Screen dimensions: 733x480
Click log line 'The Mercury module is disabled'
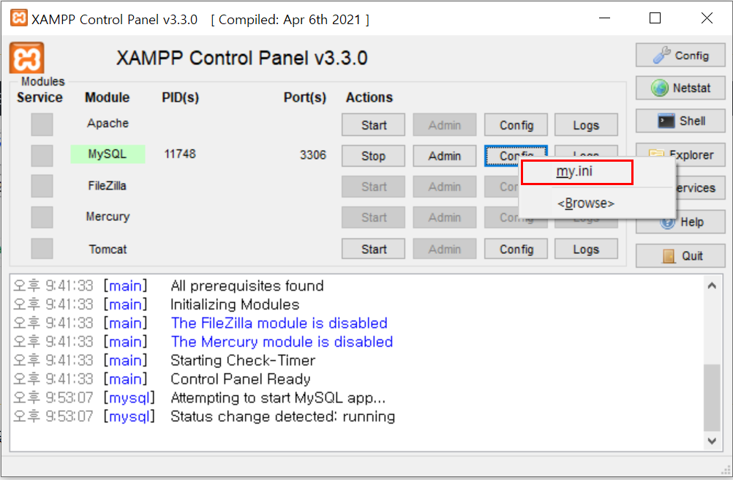point(282,342)
